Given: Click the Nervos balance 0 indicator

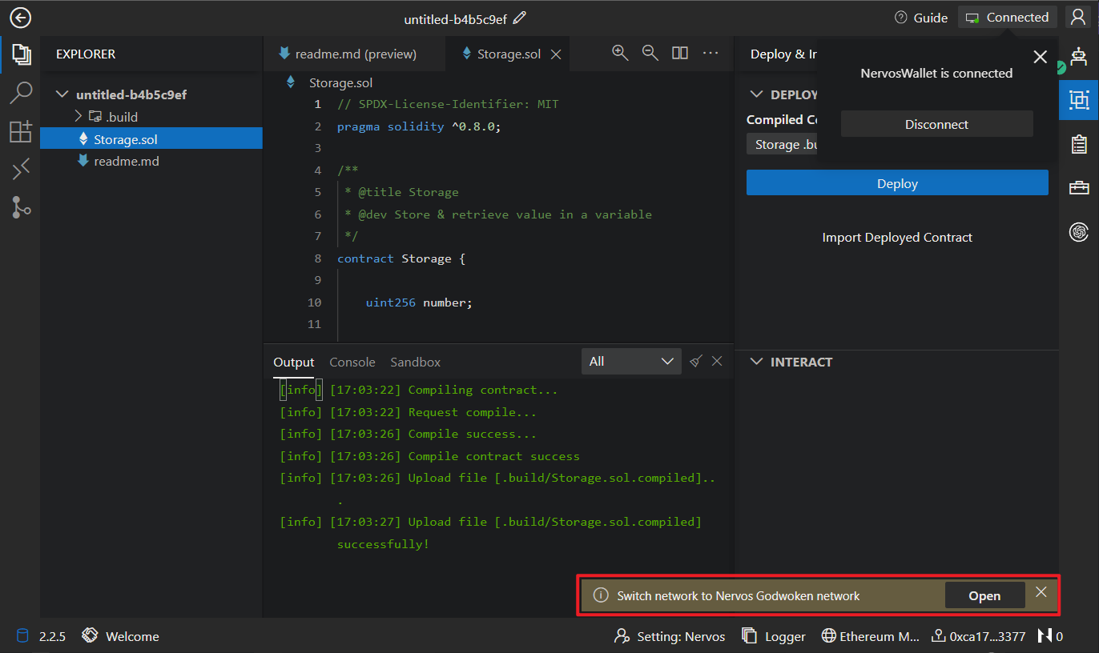Looking at the screenshot, I should [1050, 636].
